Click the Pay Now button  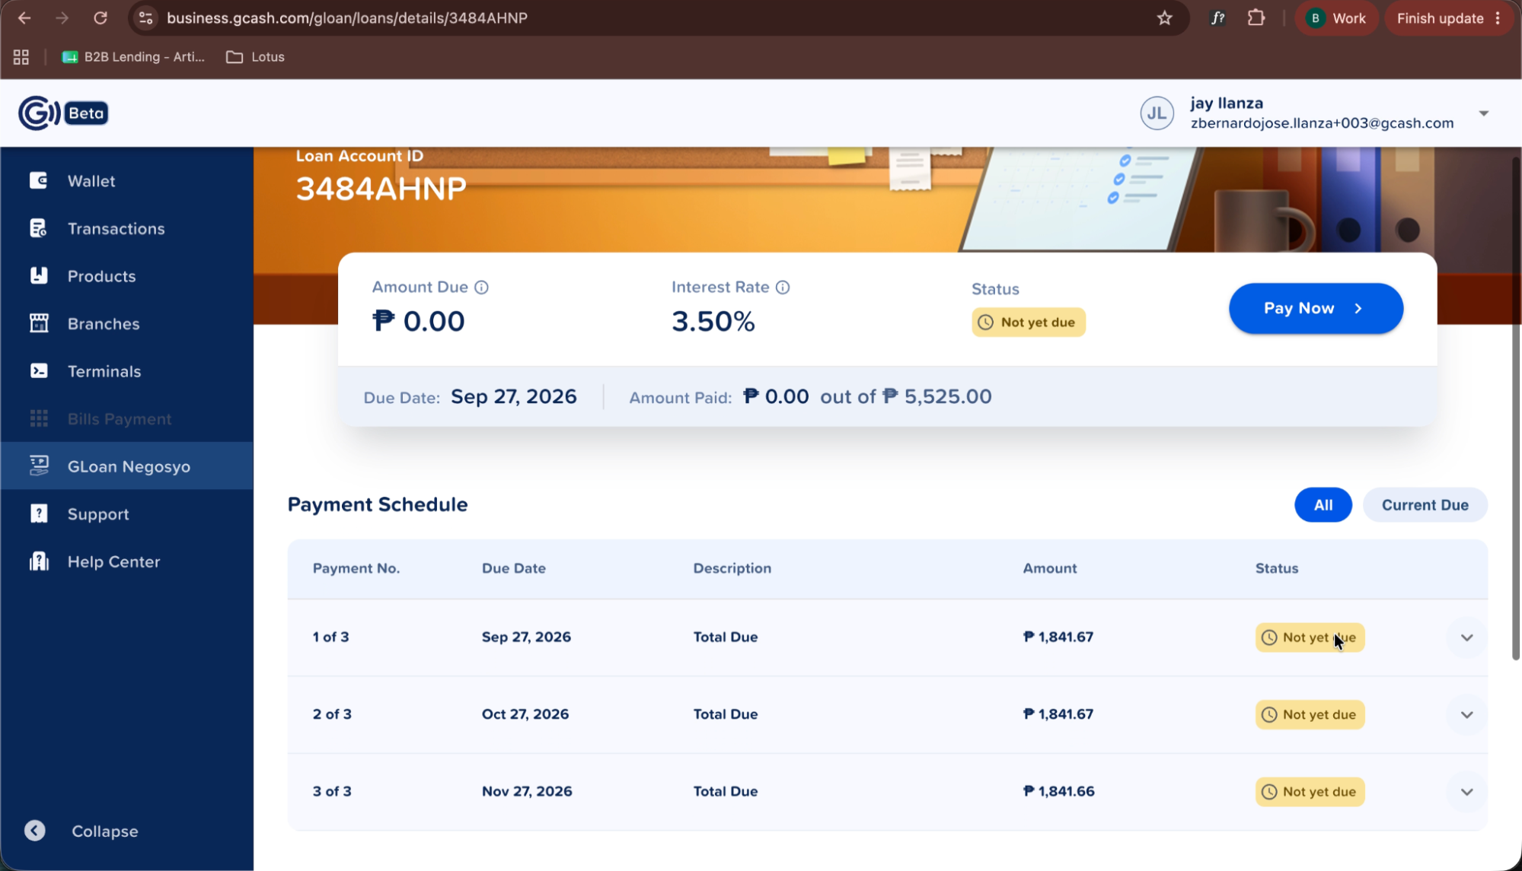pos(1316,308)
